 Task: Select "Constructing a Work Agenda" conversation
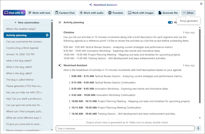tap(22, 48)
